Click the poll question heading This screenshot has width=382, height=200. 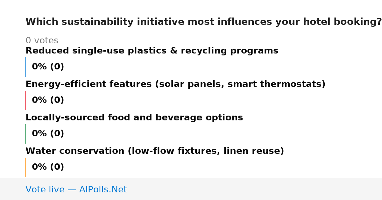204,22
